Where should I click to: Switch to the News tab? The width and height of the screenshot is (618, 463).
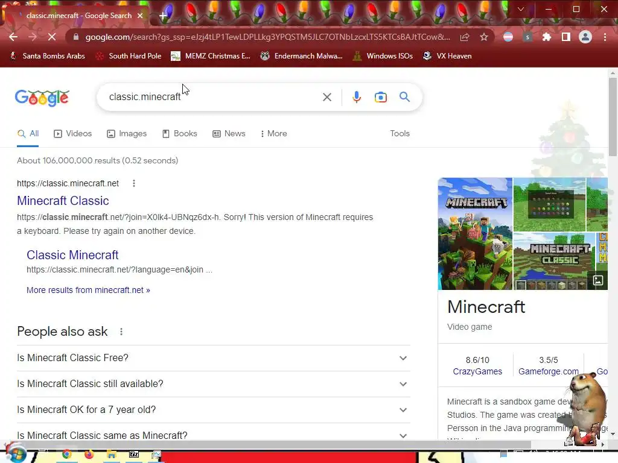(x=229, y=133)
